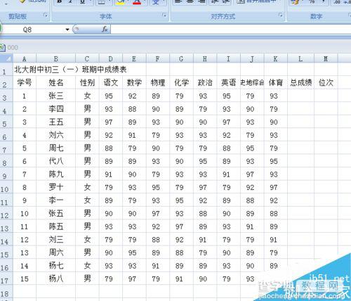The width and height of the screenshot is (351, 301).
Task: Select row 18 header
Action: pyautogui.click(x=6, y=292)
